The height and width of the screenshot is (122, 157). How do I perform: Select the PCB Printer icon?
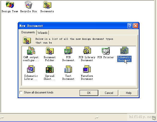point(105,51)
